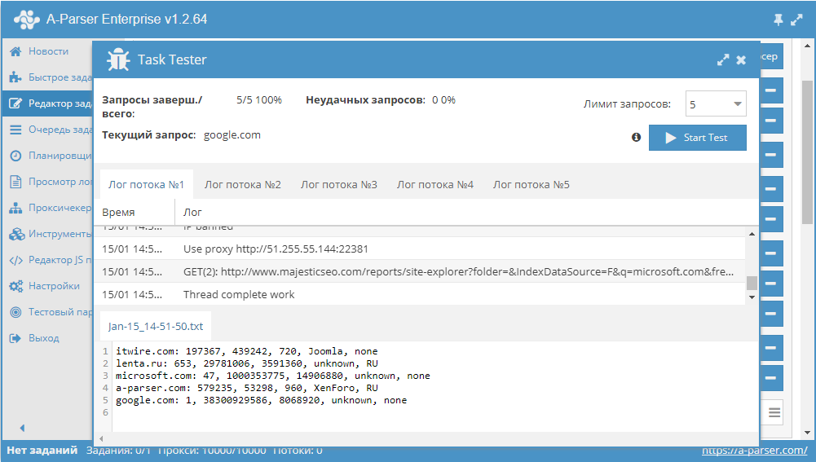Screen dimensions: 816x462
Task: Expand the Task Tester dialog
Action: pyautogui.click(x=723, y=59)
